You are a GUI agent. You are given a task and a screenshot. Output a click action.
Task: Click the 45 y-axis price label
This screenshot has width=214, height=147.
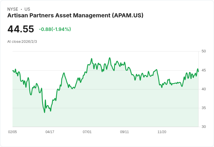[204, 70]
